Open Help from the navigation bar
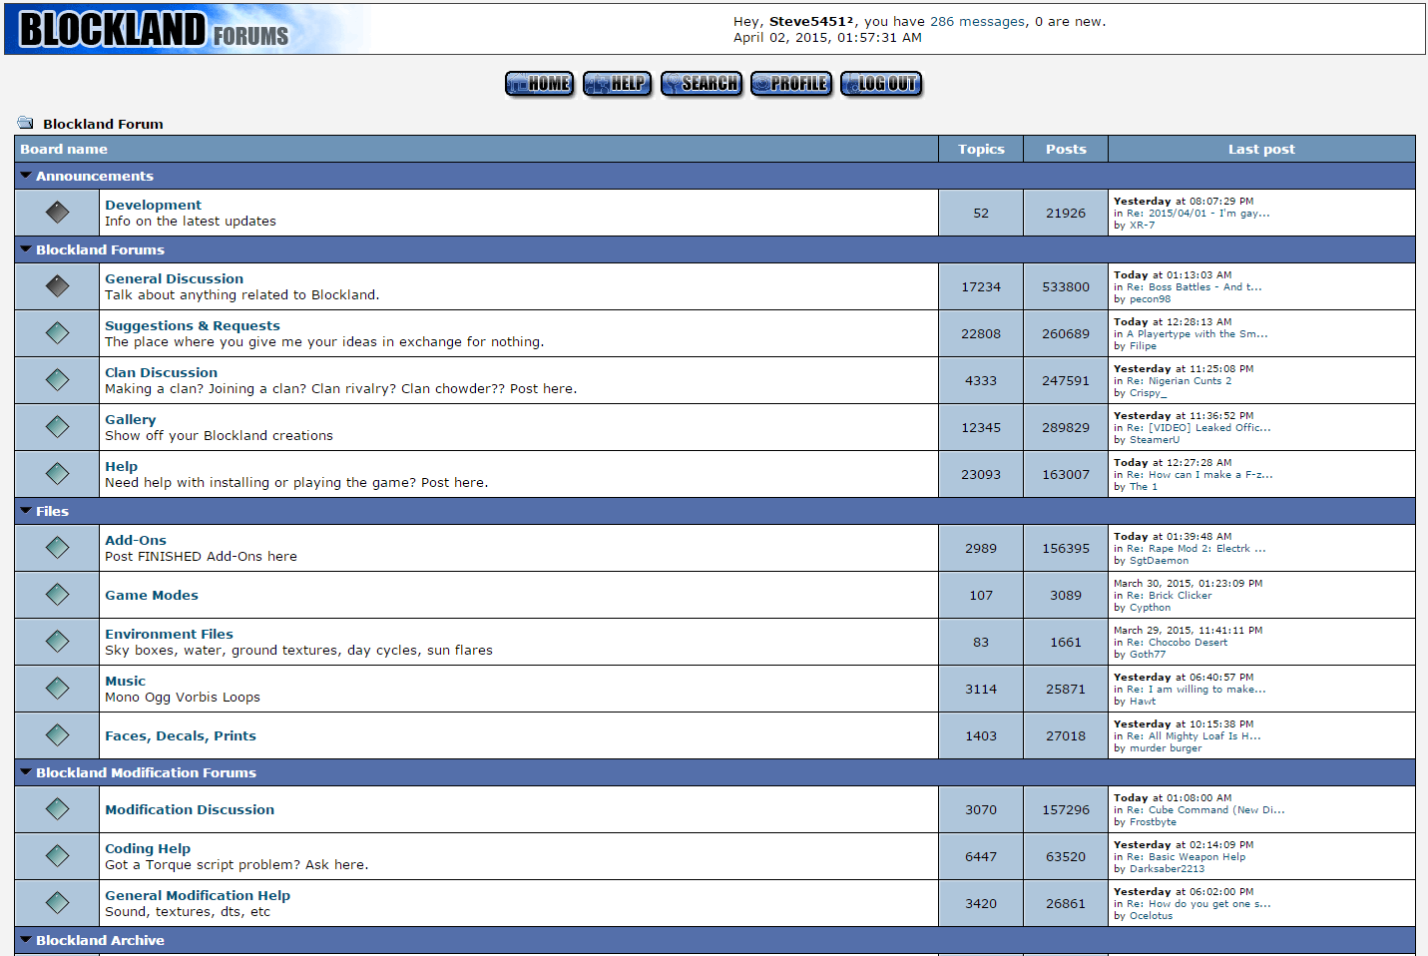 point(617,84)
